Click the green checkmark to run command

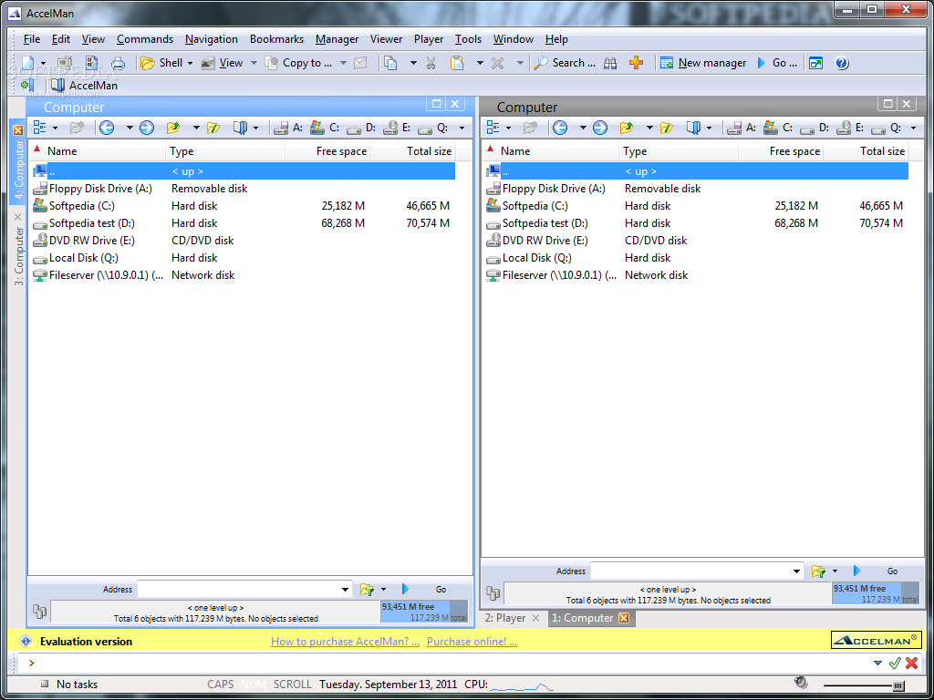pos(894,664)
